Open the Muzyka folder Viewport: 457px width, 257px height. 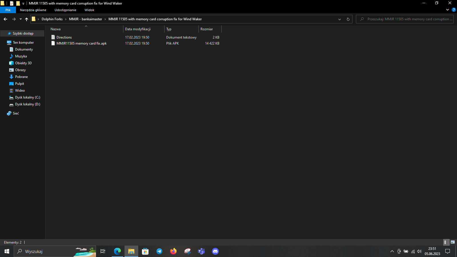21,56
